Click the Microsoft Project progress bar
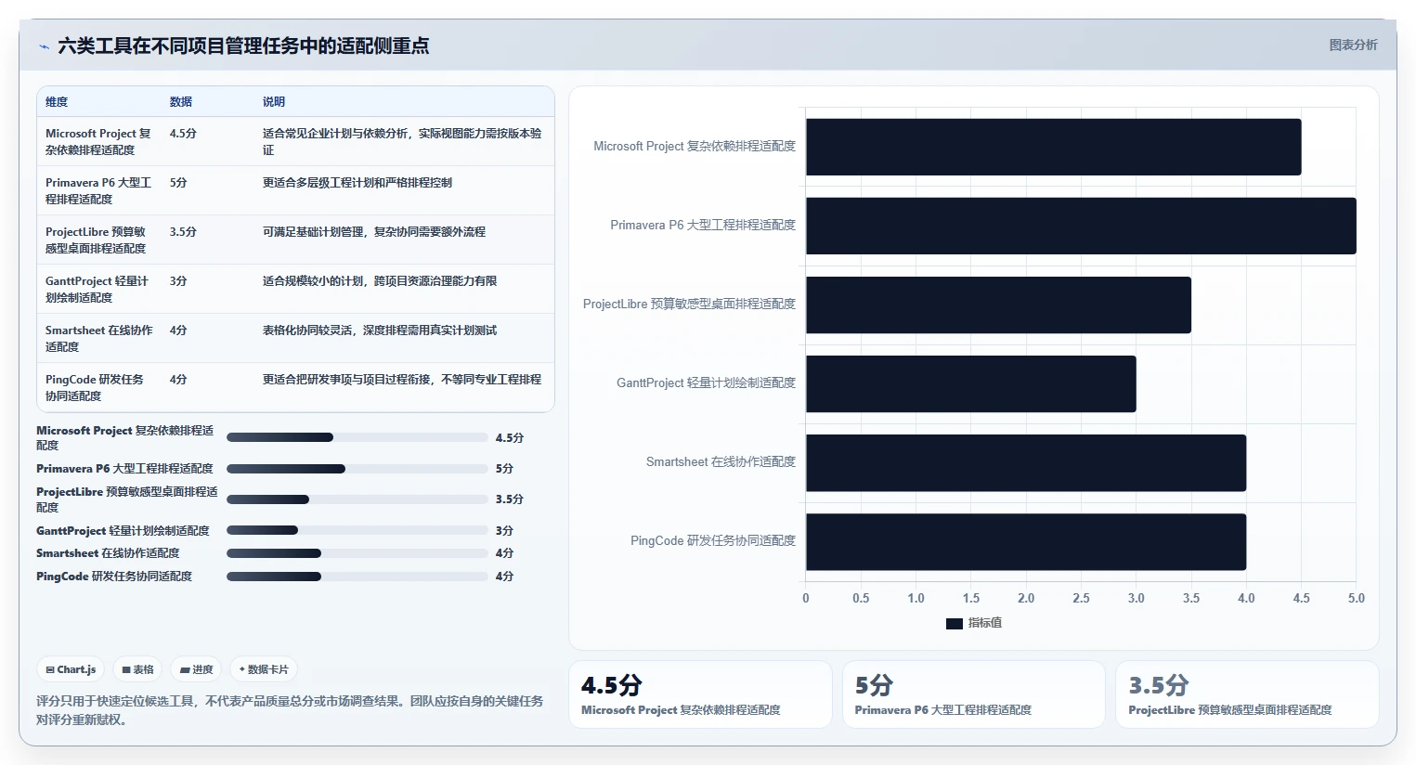The height and width of the screenshot is (765, 1416). pos(357,437)
